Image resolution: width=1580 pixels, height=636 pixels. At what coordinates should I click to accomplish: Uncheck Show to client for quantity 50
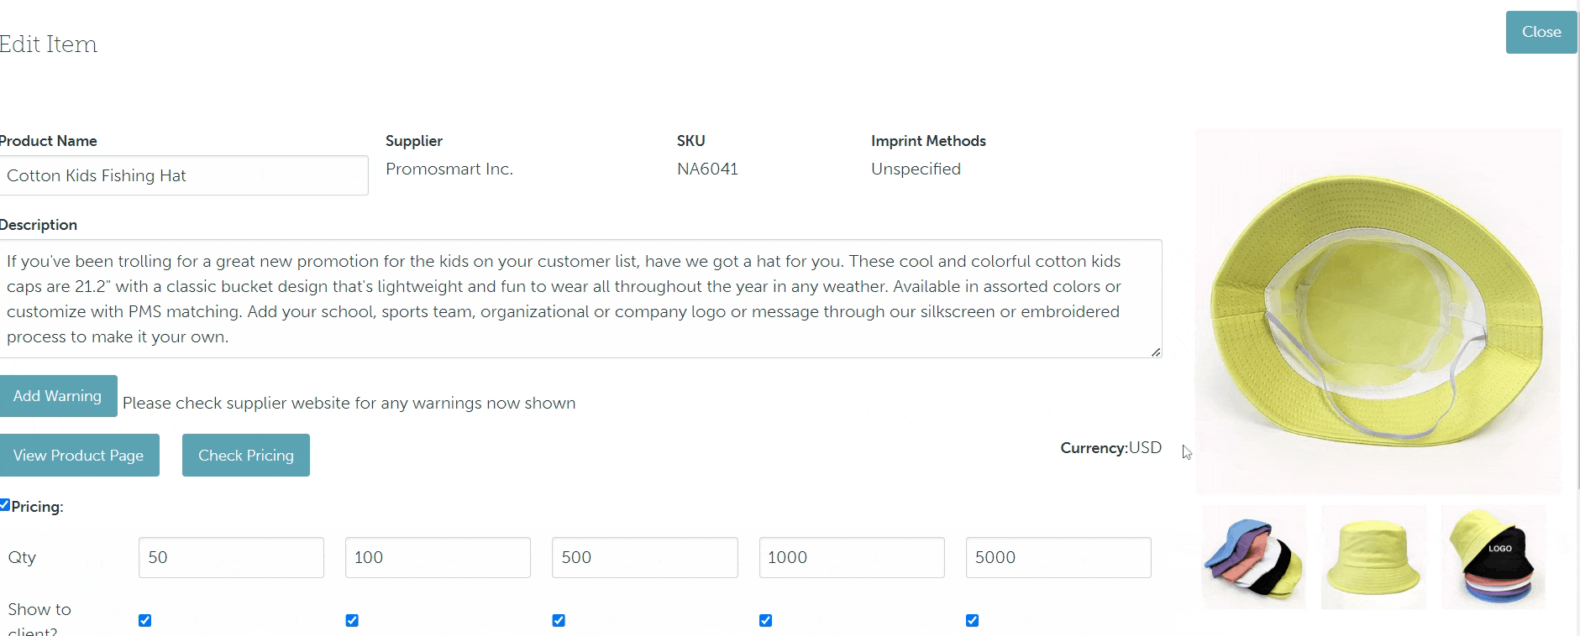(x=144, y=621)
